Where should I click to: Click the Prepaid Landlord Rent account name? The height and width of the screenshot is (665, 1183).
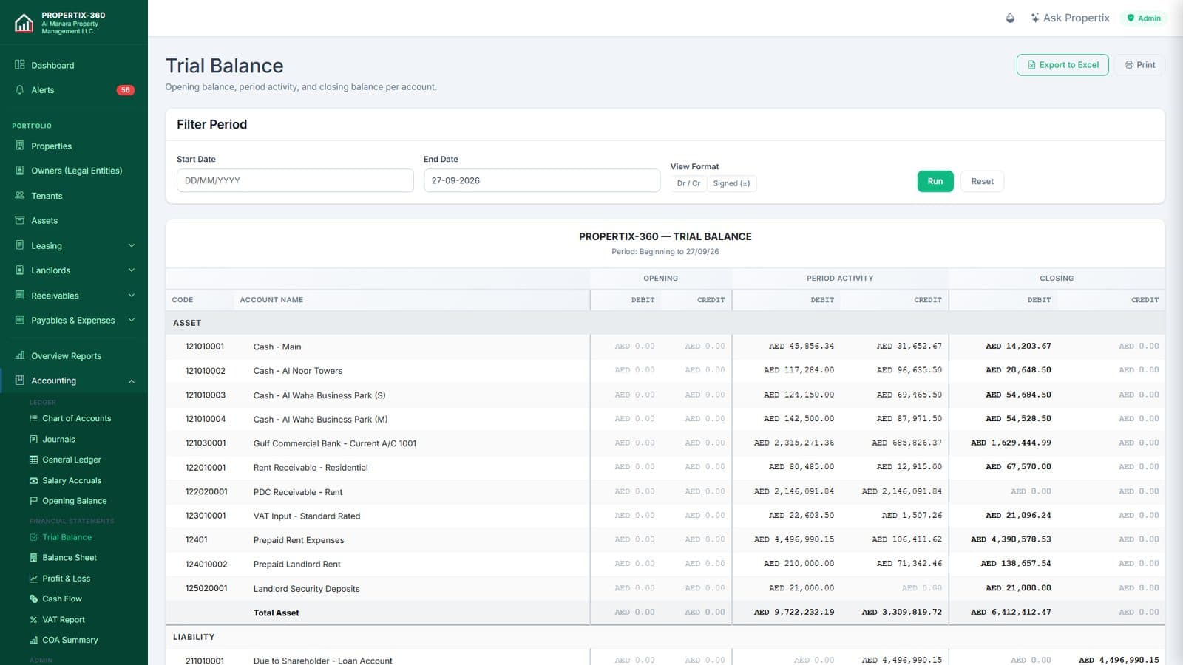(297, 565)
